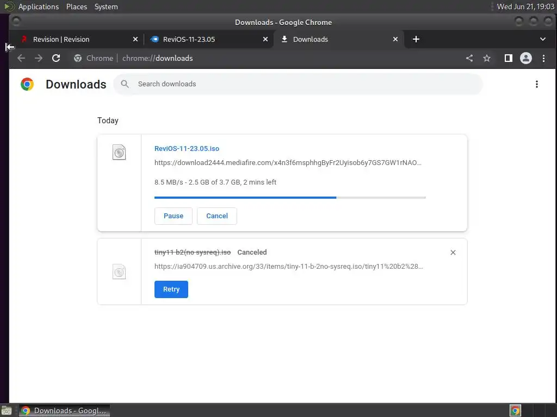Open Chrome's three-dot main menu
This screenshot has height=417, width=557.
click(543, 58)
